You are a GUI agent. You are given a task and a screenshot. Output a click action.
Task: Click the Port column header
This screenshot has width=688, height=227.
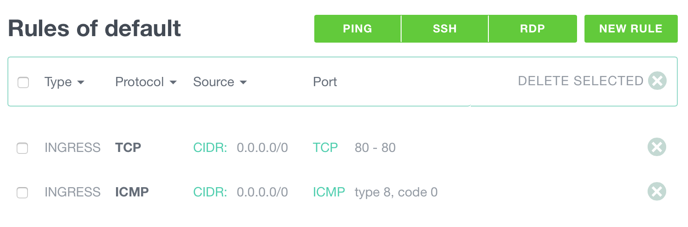point(325,82)
